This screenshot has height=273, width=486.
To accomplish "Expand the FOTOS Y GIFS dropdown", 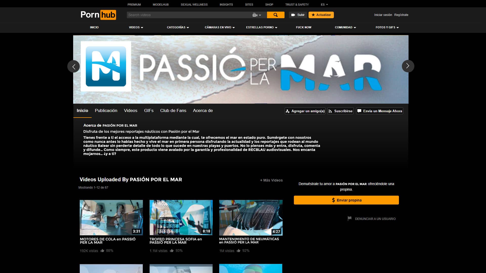I will (x=387, y=27).
